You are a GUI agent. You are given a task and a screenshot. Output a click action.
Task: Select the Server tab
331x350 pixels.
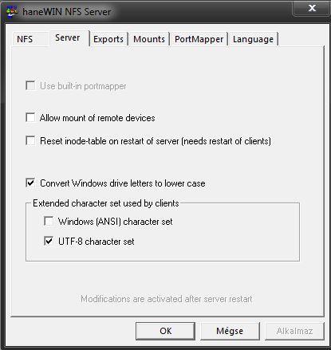[68, 37]
